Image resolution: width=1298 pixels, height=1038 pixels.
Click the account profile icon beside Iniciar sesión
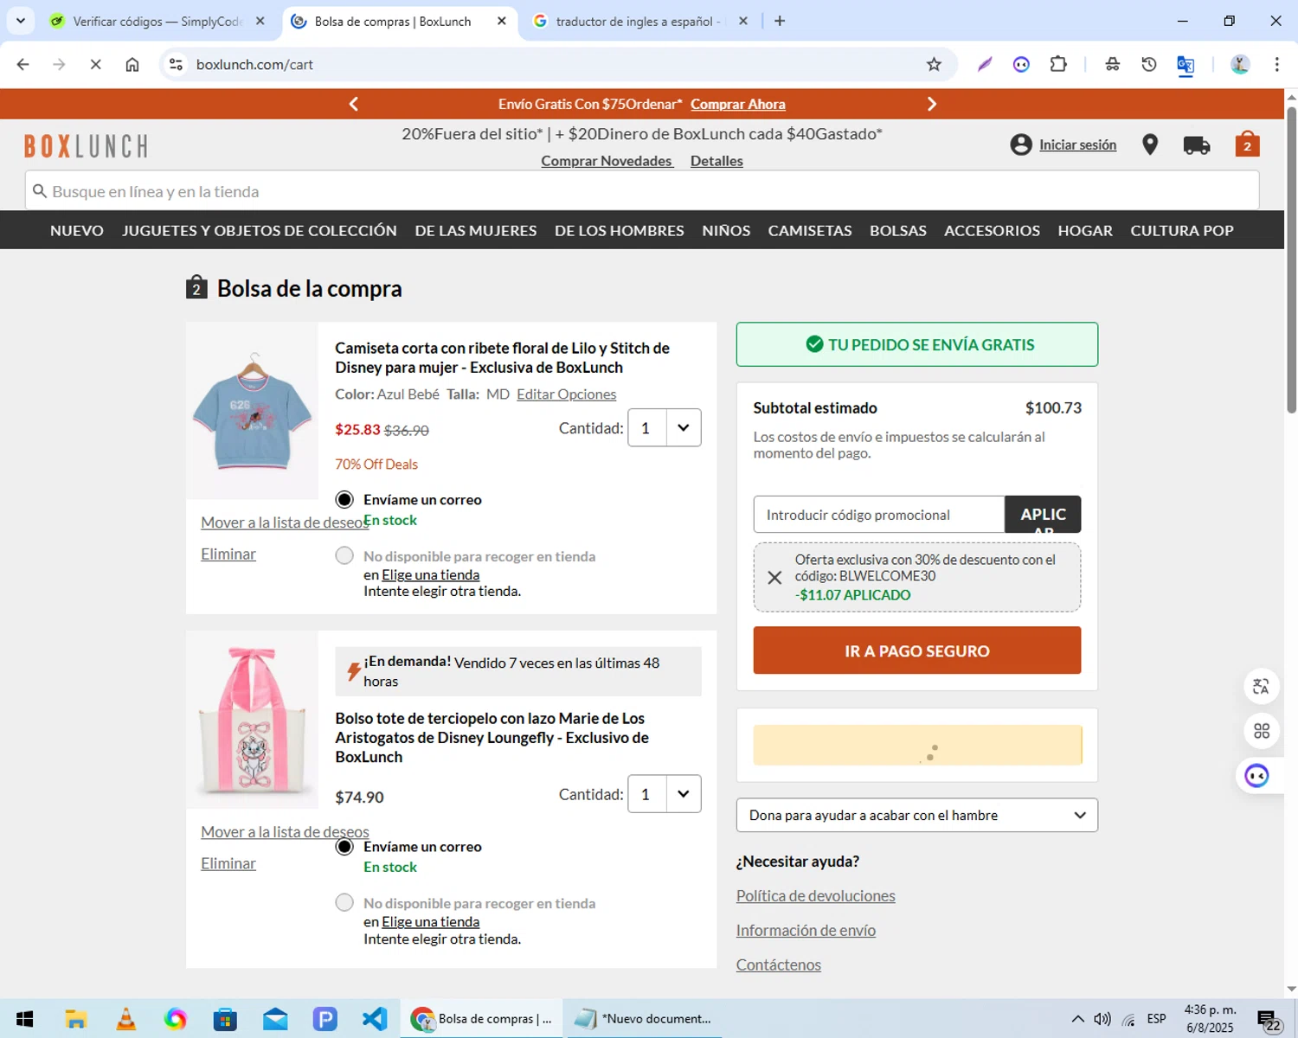(1021, 144)
